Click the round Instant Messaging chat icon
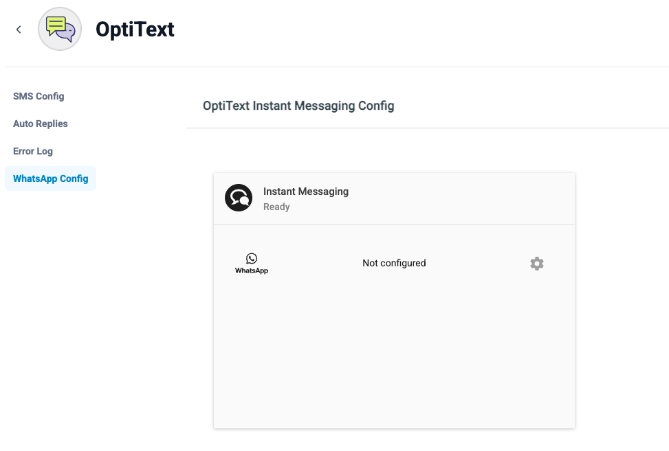The image size is (669, 451). pyautogui.click(x=239, y=198)
